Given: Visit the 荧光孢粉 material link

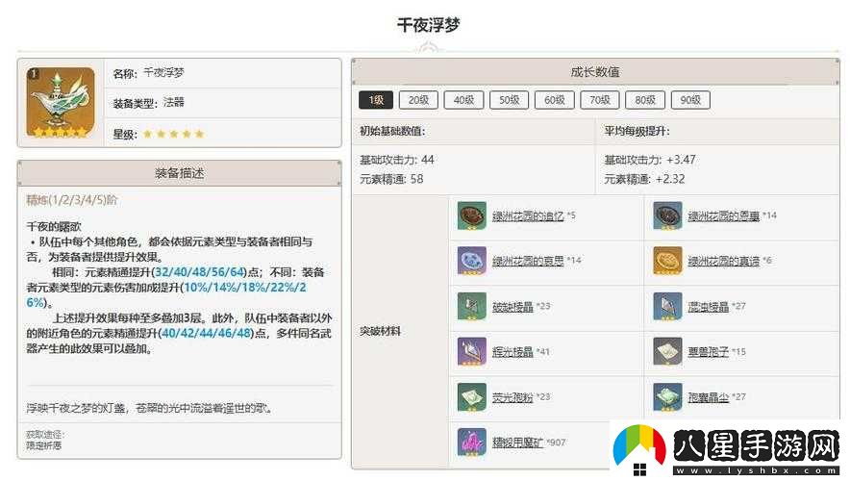Looking at the screenshot, I should click(512, 397).
